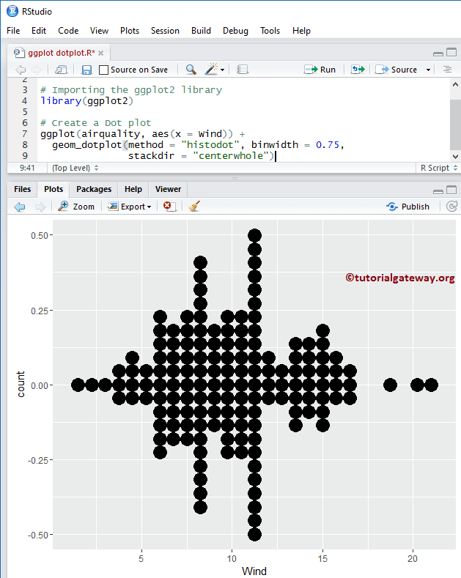The image size is (461, 578).
Task: Publish the plot
Action: [x=408, y=207]
